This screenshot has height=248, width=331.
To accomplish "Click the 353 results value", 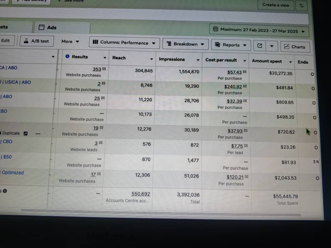I will click(x=97, y=69).
